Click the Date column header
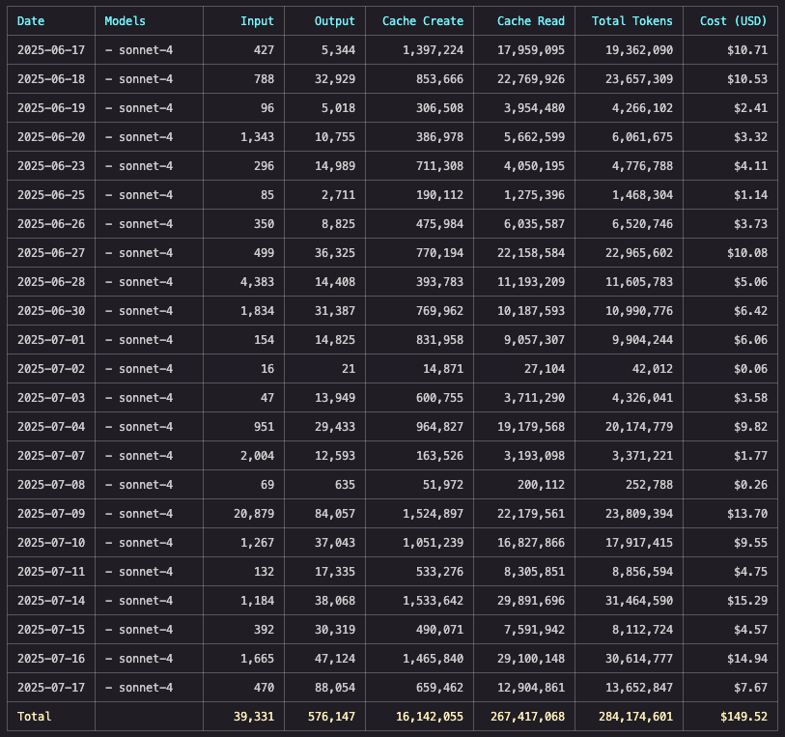Image resolution: width=785 pixels, height=737 pixels. (31, 21)
